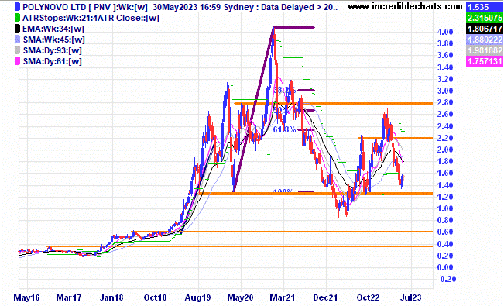Click the orange horizontal line near 0.35
This screenshot has height=306, width=504.
pos(240,247)
